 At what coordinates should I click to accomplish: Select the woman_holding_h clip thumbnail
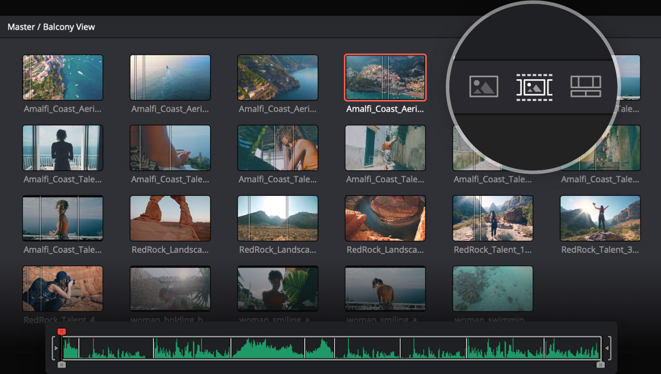170,289
